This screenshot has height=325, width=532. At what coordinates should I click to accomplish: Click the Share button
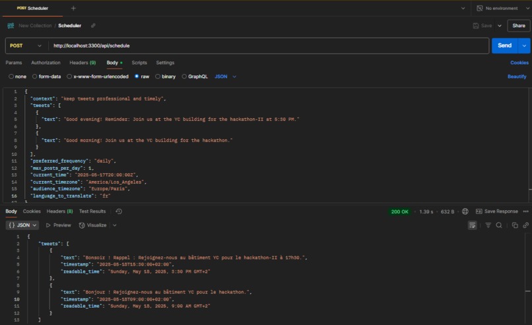(518, 26)
